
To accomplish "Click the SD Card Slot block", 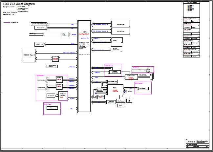I will [x=51, y=96].
